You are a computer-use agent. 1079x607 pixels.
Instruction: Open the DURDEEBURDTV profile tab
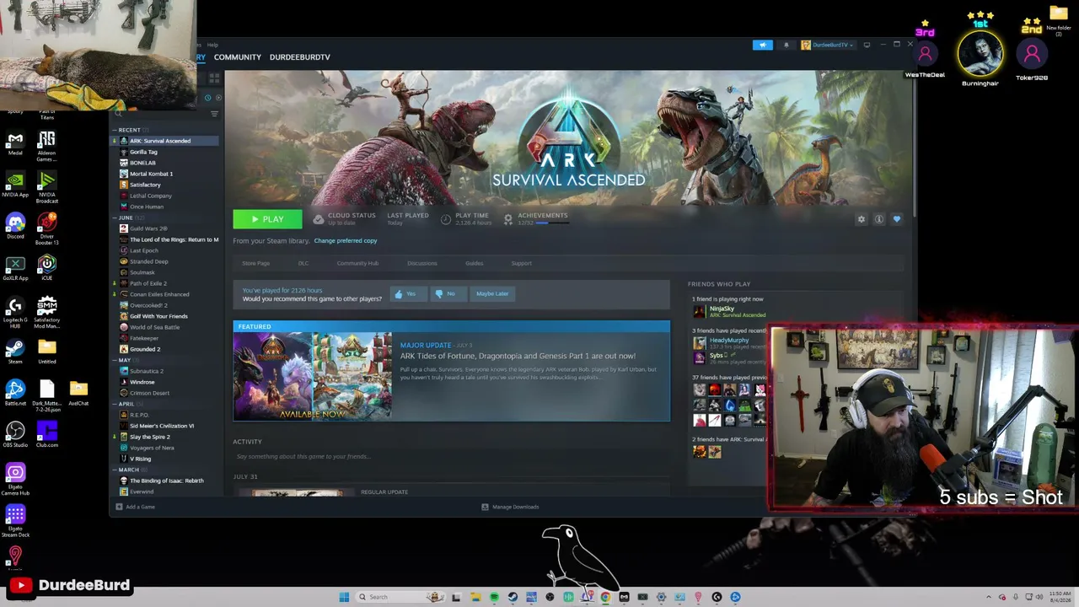(x=299, y=57)
